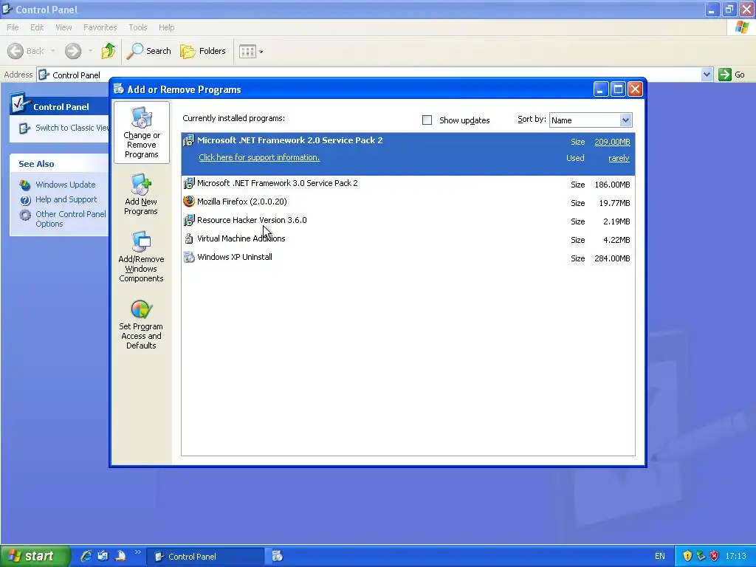This screenshot has height=567, width=756.
Task: Click the Back toolbar button
Action: pos(26,51)
